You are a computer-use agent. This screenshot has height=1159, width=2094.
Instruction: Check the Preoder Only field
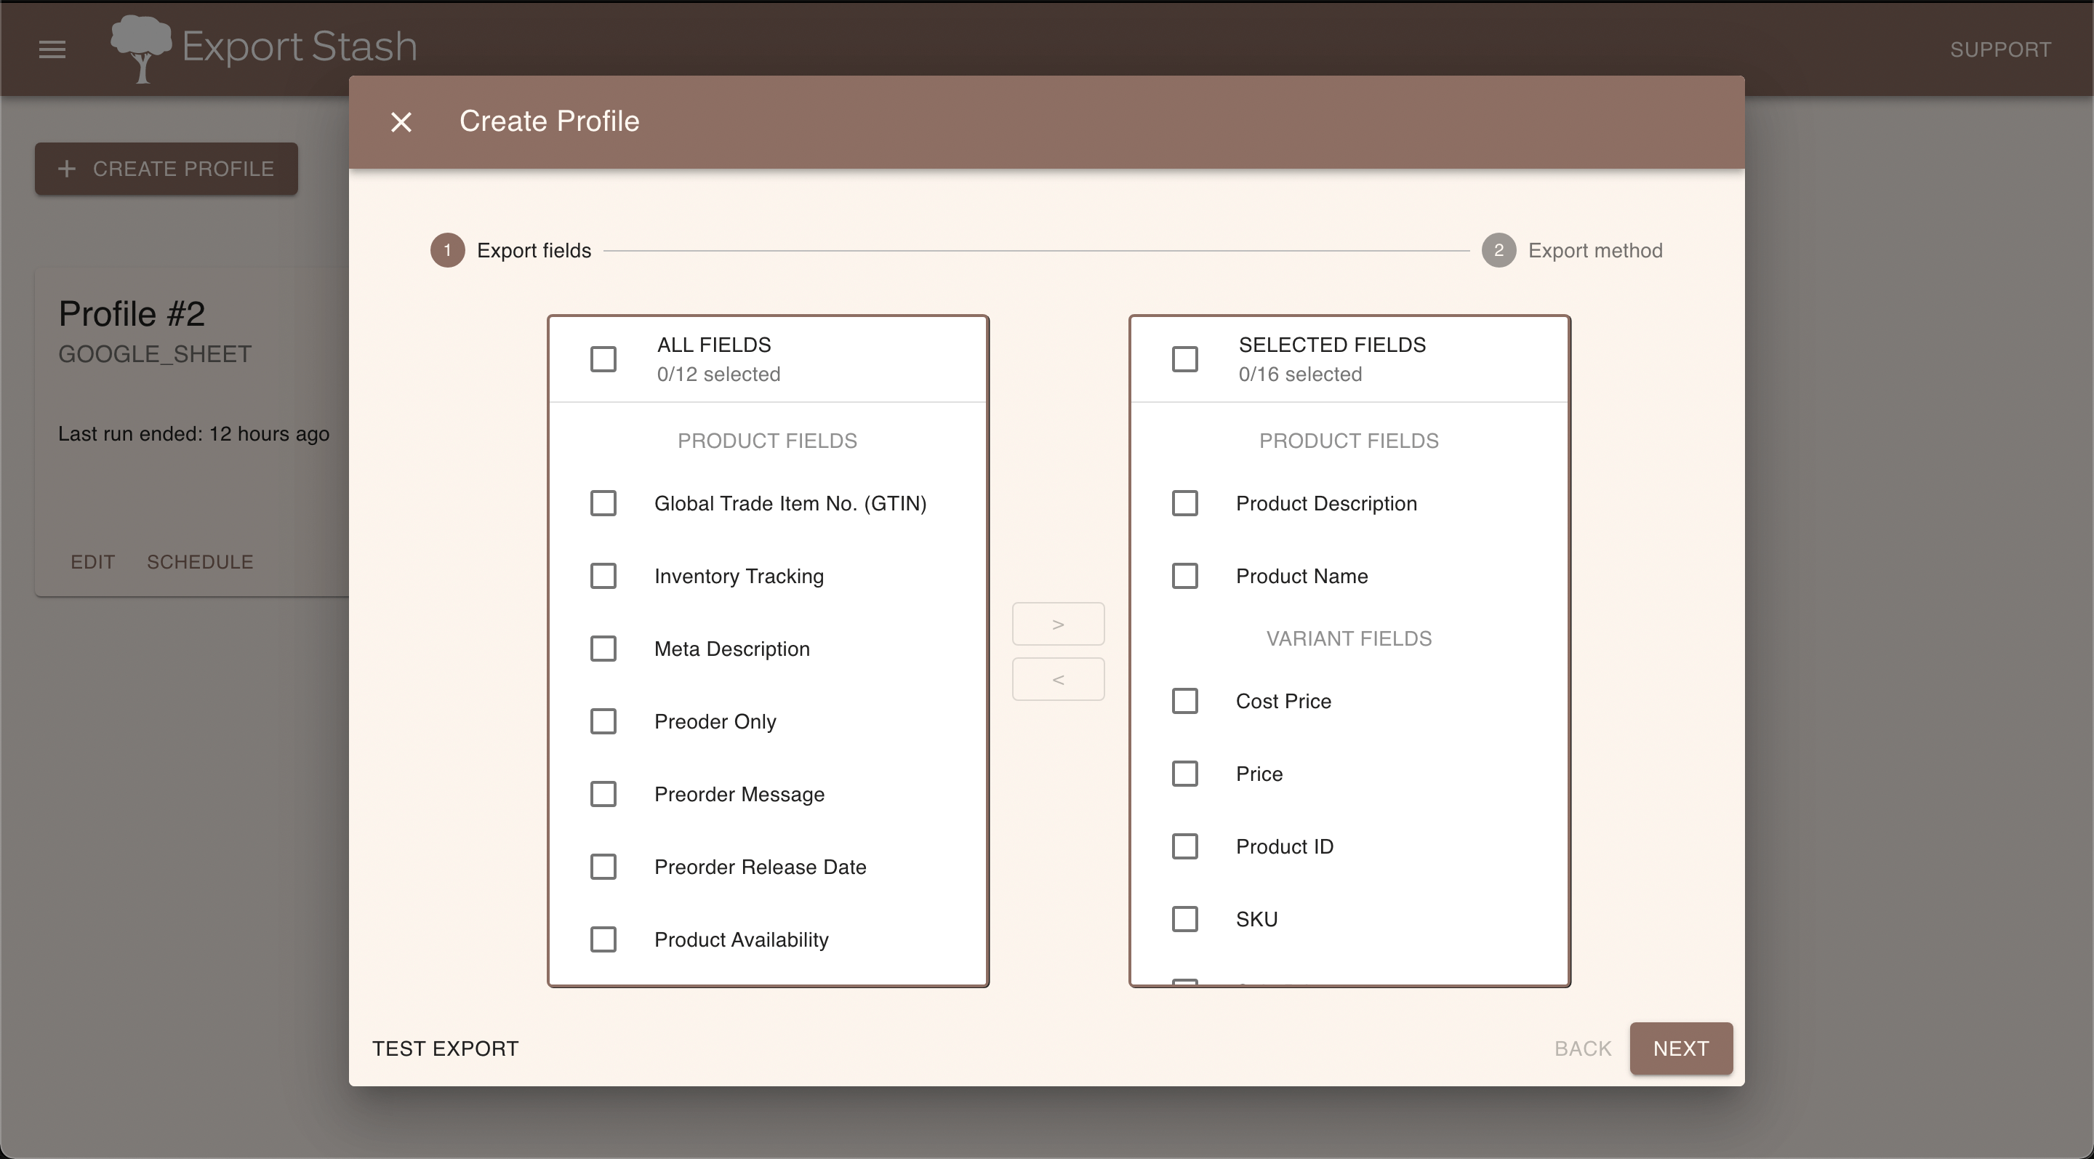click(603, 721)
